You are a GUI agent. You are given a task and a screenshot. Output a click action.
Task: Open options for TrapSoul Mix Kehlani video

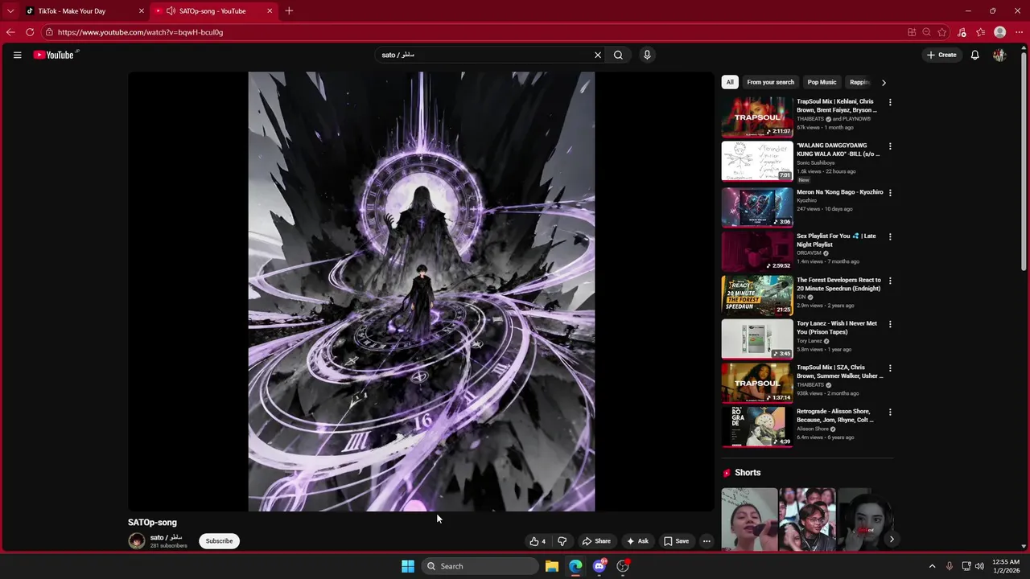click(890, 102)
